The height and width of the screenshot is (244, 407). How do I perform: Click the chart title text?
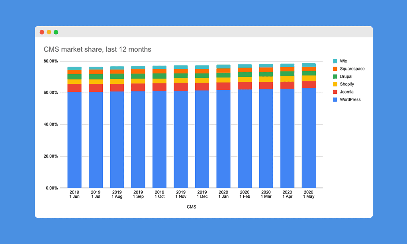click(x=97, y=49)
